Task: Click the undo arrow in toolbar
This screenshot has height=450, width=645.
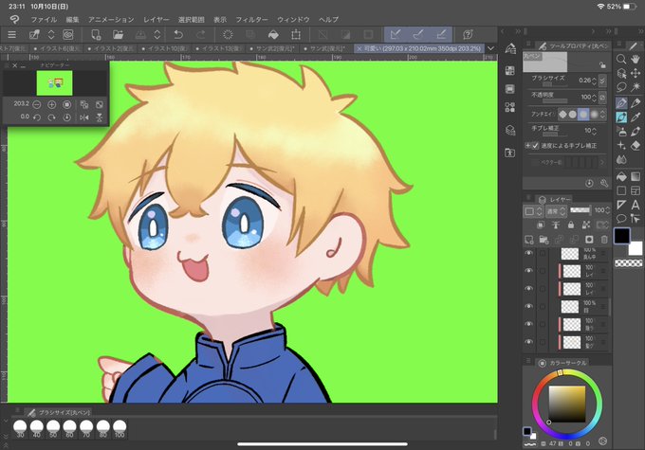Action: pyautogui.click(x=178, y=34)
